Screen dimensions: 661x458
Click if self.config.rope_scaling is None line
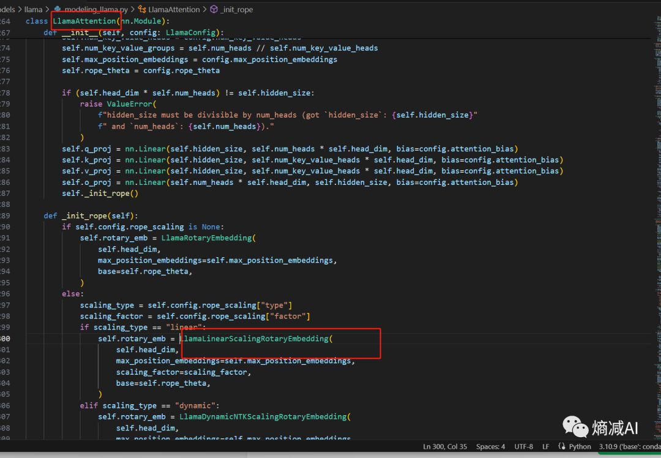pyautogui.click(x=143, y=227)
